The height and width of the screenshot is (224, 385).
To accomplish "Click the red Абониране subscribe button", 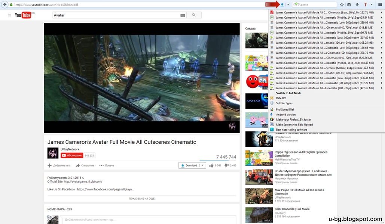I will pyautogui.click(x=72, y=155).
